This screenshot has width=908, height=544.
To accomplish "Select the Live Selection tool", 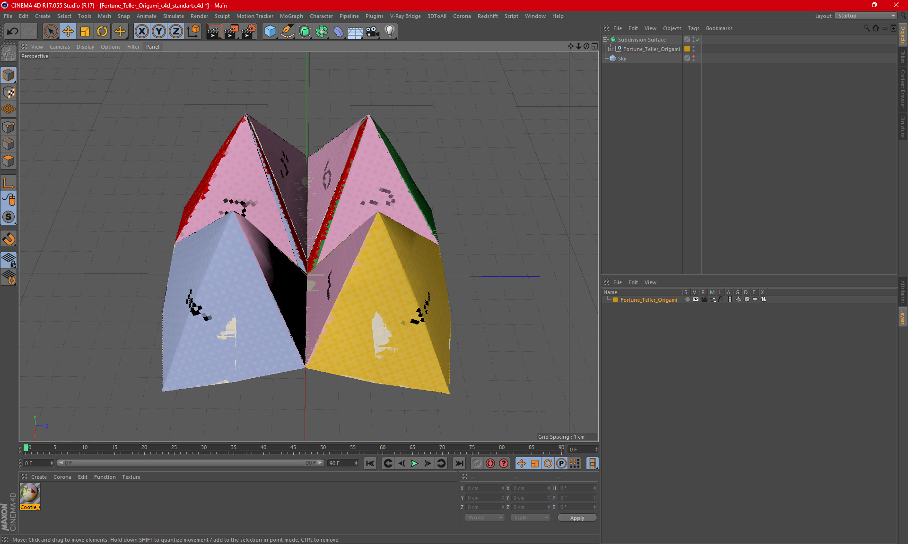I will (x=51, y=32).
